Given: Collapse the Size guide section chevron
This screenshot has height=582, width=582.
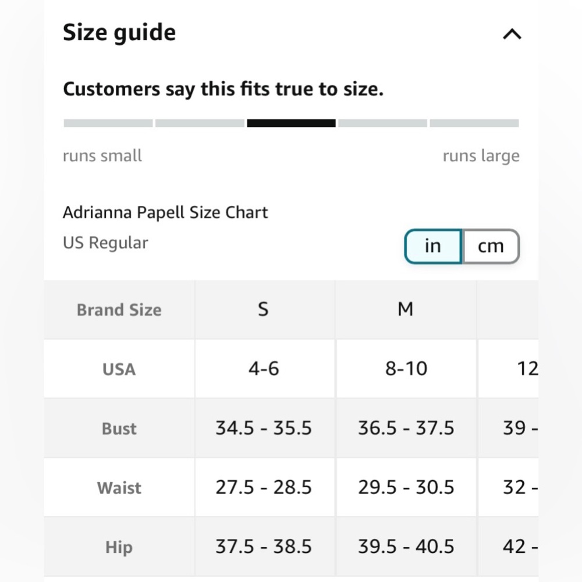Looking at the screenshot, I should [512, 34].
